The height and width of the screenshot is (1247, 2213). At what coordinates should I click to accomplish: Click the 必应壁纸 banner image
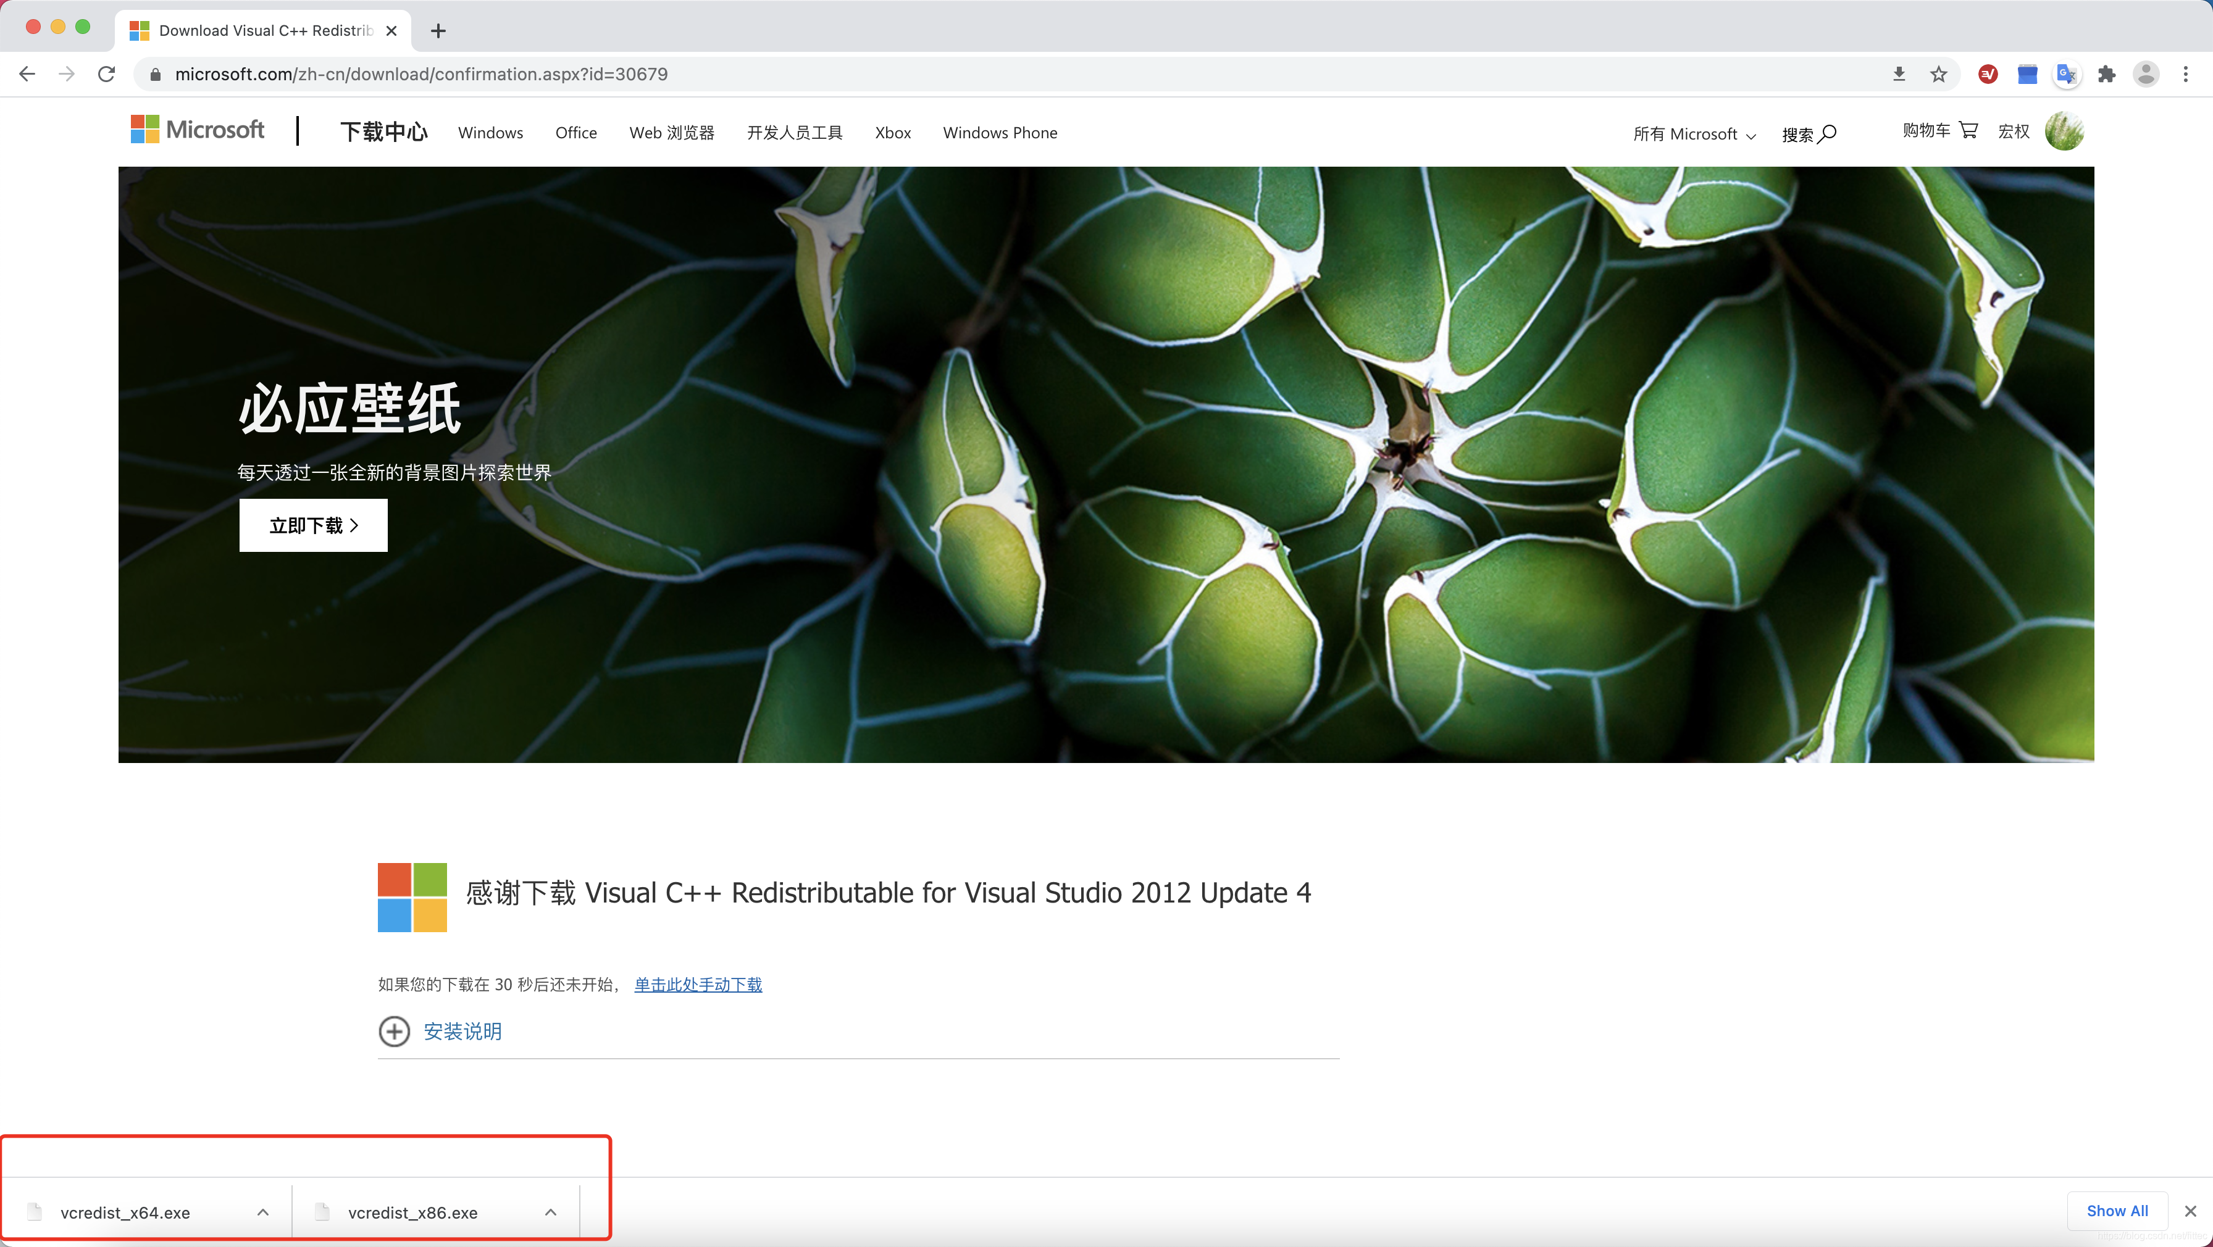(x=1106, y=465)
